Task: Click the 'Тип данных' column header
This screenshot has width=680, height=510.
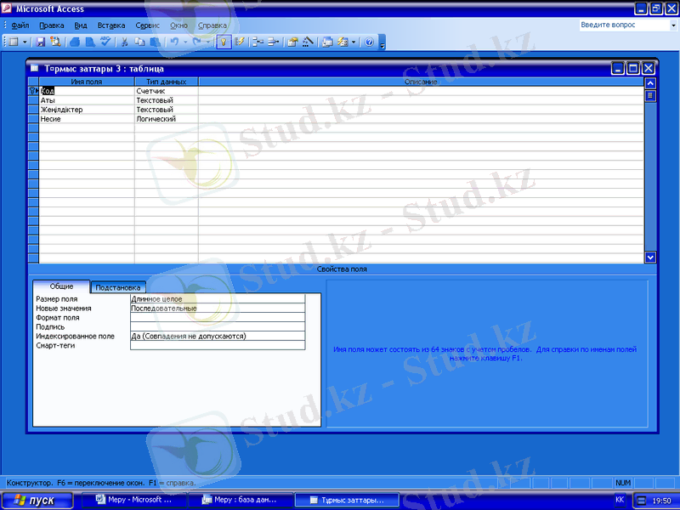Action: tap(167, 82)
